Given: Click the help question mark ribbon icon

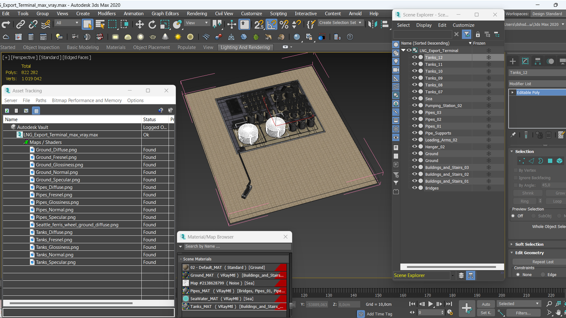Looking at the screenshot, I should (350, 37).
